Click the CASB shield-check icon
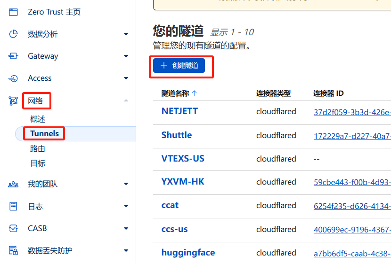391x263 pixels. point(13,228)
